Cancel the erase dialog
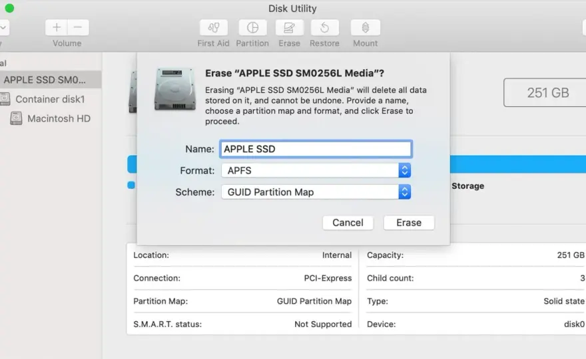This screenshot has height=359, width=586. pos(348,223)
